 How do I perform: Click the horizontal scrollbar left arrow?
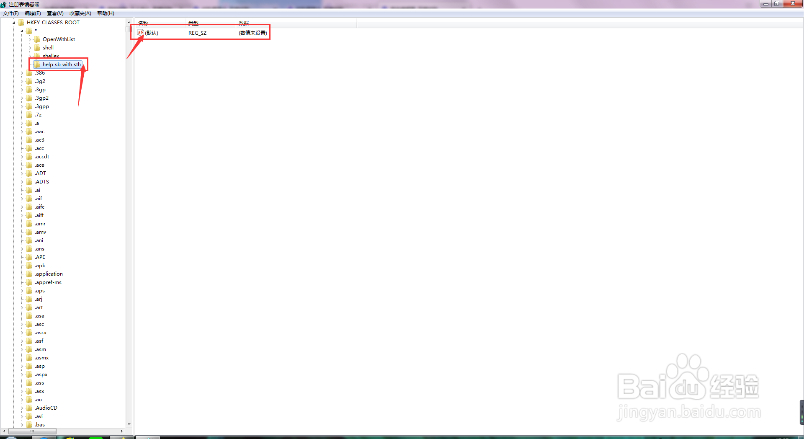coord(4,431)
